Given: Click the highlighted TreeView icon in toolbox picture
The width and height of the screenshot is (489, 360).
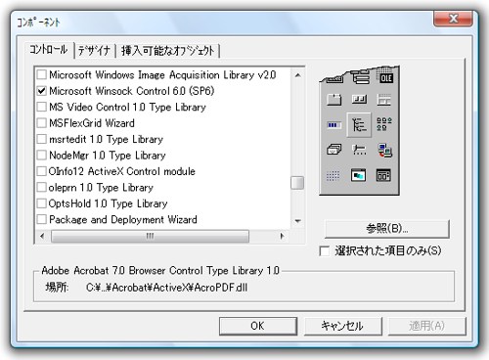Looking at the screenshot, I should pyautogui.click(x=359, y=124).
